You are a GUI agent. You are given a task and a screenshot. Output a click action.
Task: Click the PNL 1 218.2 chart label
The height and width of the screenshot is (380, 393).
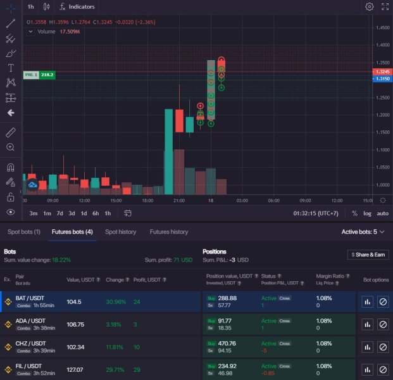coord(39,75)
